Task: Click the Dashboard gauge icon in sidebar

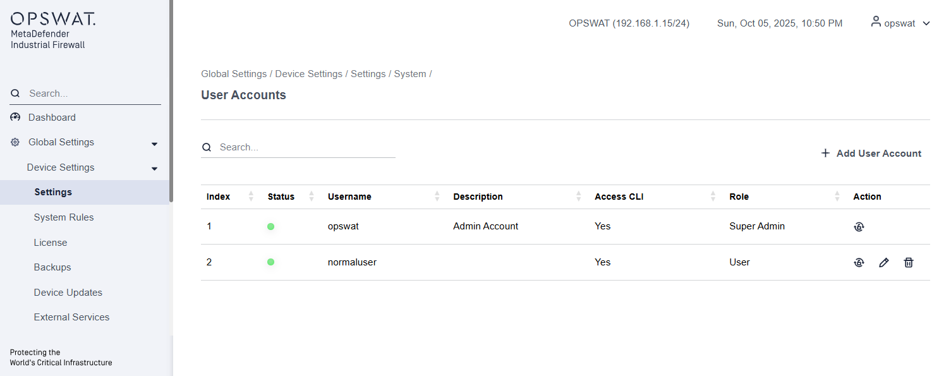Action: (x=15, y=118)
